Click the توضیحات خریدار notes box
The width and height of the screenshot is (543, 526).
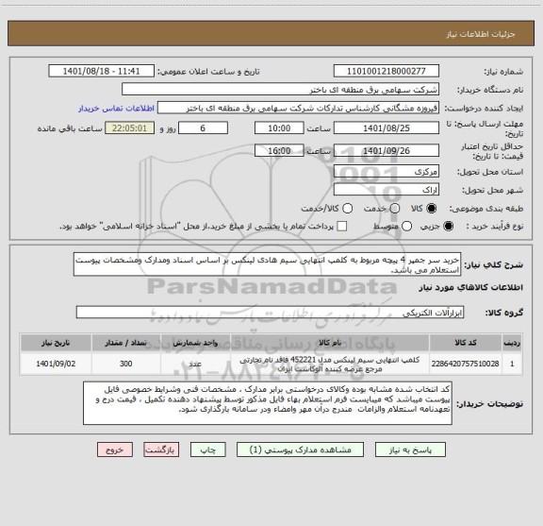pyautogui.click(x=268, y=403)
